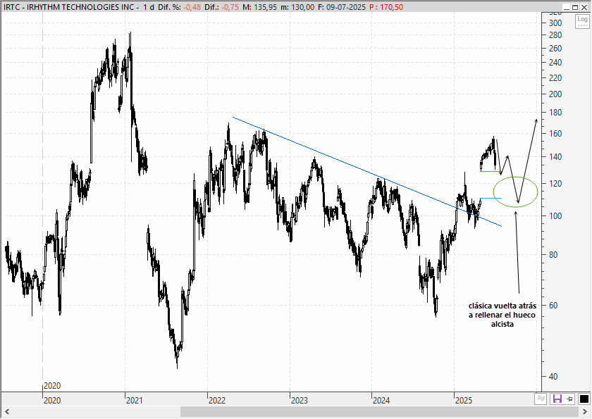592x419 pixels.
Task: Click the '140' price axis label
Action: (x=555, y=156)
